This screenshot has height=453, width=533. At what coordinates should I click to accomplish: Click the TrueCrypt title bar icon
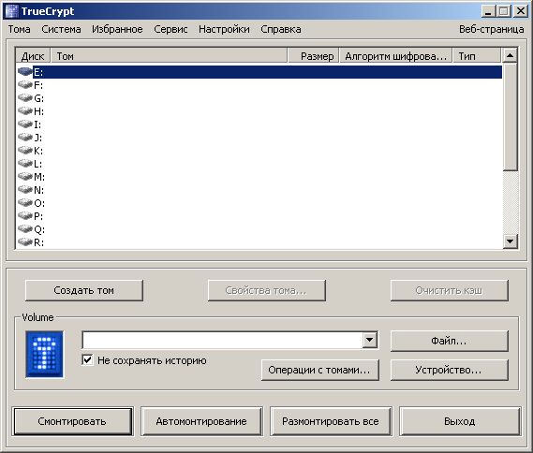tap(12, 11)
